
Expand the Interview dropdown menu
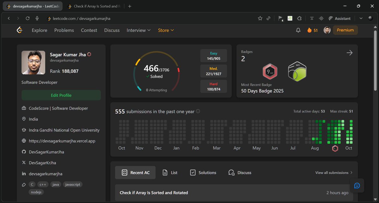click(x=139, y=30)
